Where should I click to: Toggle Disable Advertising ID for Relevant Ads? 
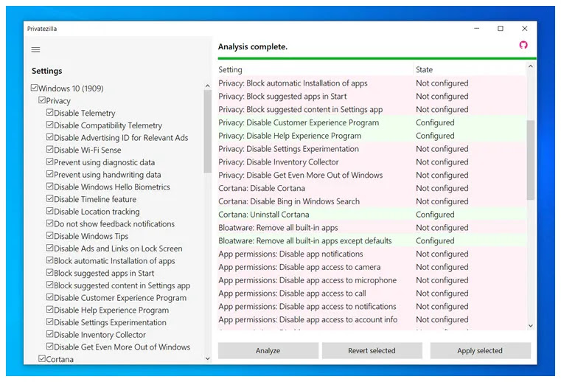49,137
